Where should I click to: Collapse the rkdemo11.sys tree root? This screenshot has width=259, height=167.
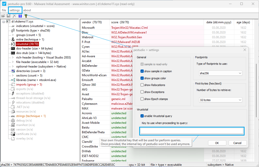coord(3,21)
